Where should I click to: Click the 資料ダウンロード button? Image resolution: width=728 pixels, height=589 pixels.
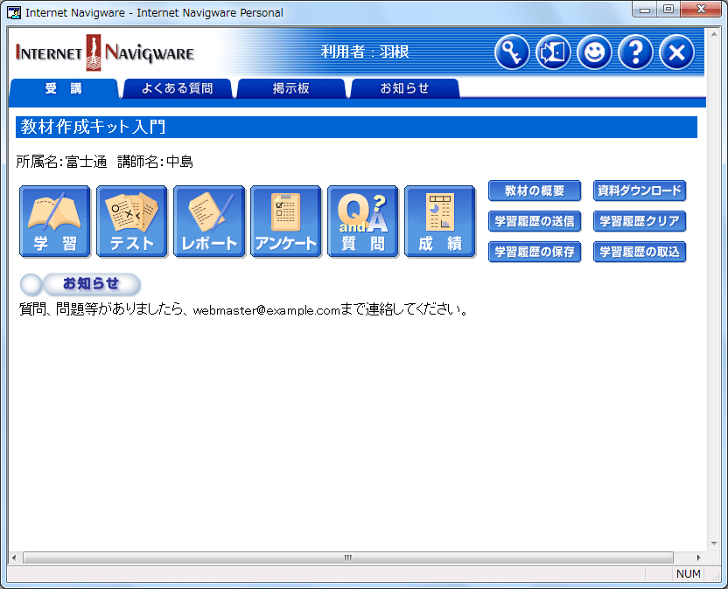click(640, 191)
